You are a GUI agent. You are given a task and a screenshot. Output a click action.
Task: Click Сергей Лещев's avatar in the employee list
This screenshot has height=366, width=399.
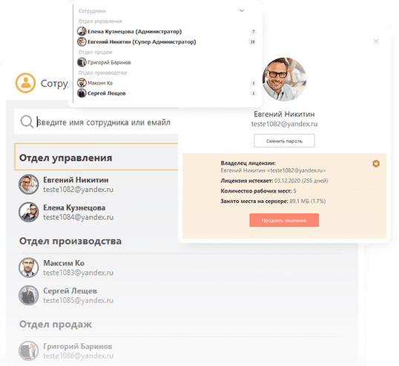click(x=28, y=295)
